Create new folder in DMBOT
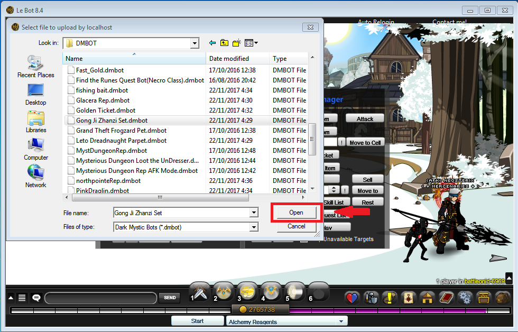 237,43
